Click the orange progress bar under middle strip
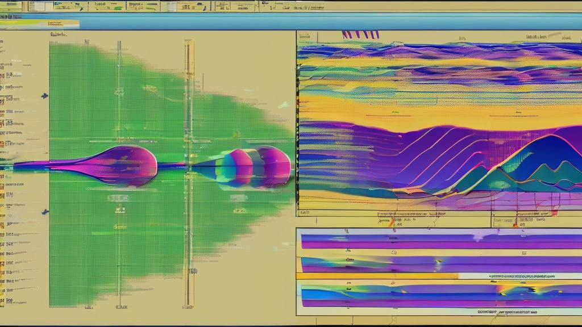This screenshot has width=582, height=327. [377, 276]
